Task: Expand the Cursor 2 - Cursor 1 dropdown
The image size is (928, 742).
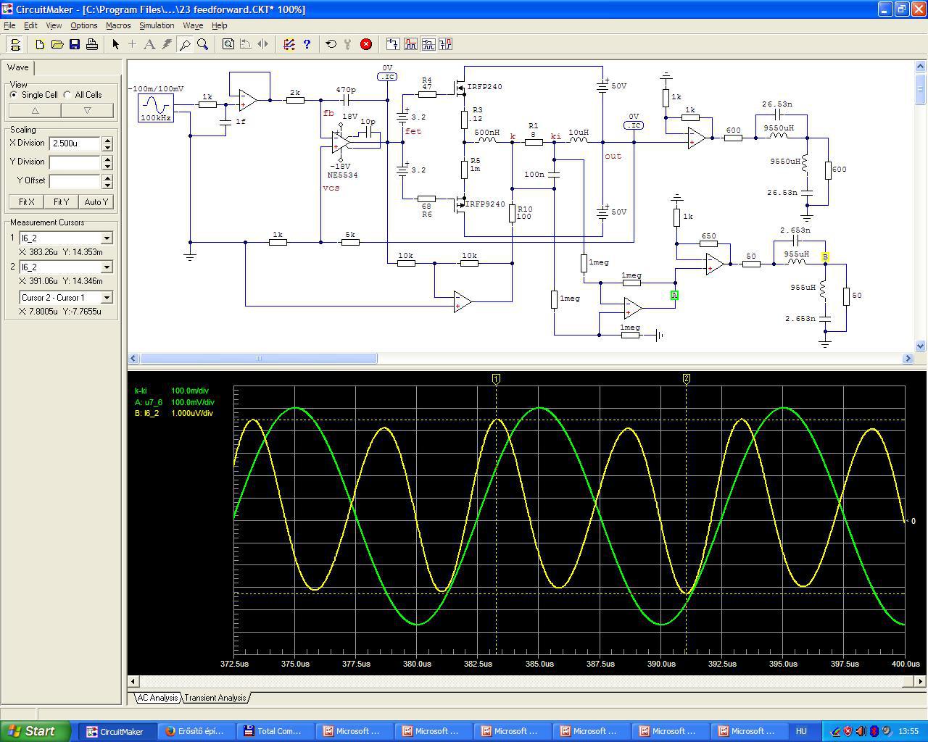Action: click(x=107, y=298)
